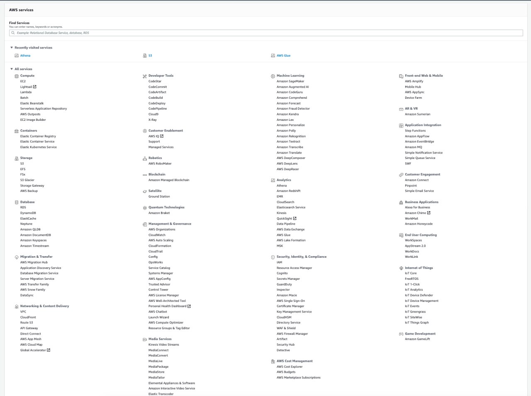Open WorkSpaces under End User Computing
Image resolution: width=531 pixels, height=396 pixels.
pos(413,240)
